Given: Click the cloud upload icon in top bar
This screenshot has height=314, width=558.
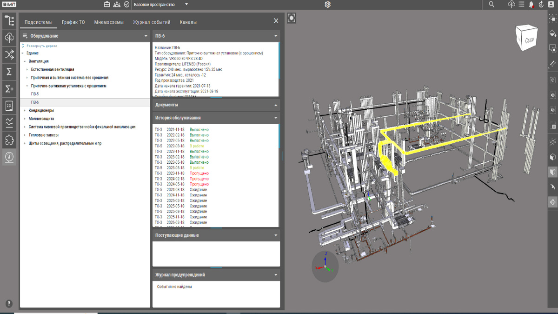Looking at the screenshot, I should [x=511, y=4].
